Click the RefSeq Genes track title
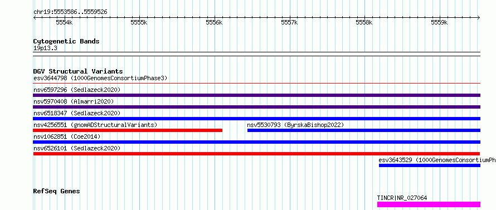 pos(57,192)
